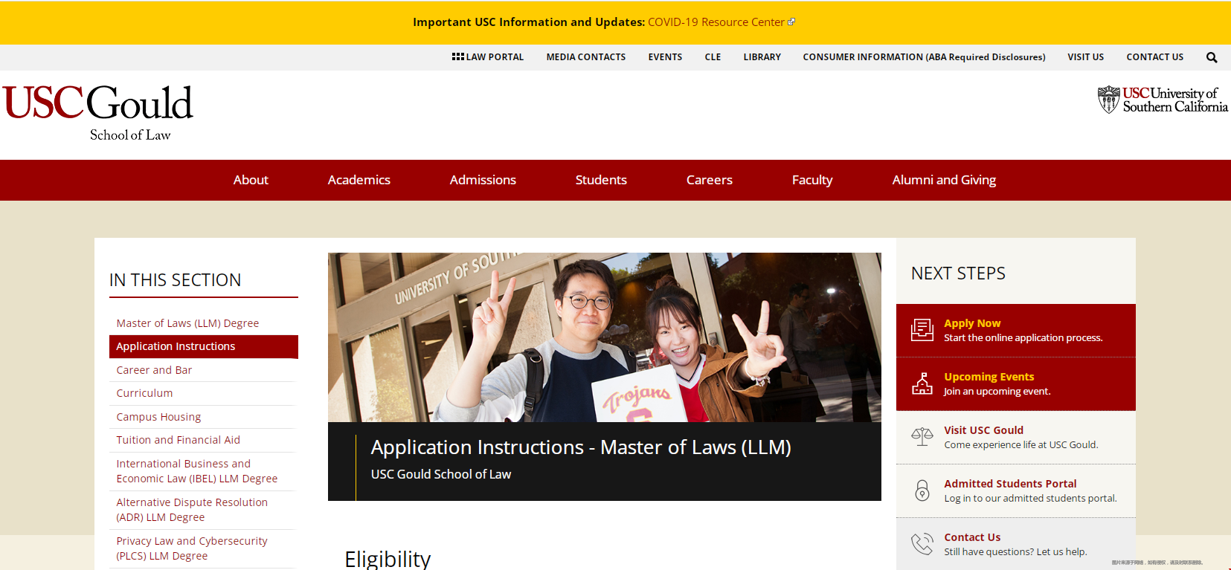Click the Visit USC Gould title link
The height and width of the screenshot is (570, 1231).
pyautogui.click(x=983, y=430)
